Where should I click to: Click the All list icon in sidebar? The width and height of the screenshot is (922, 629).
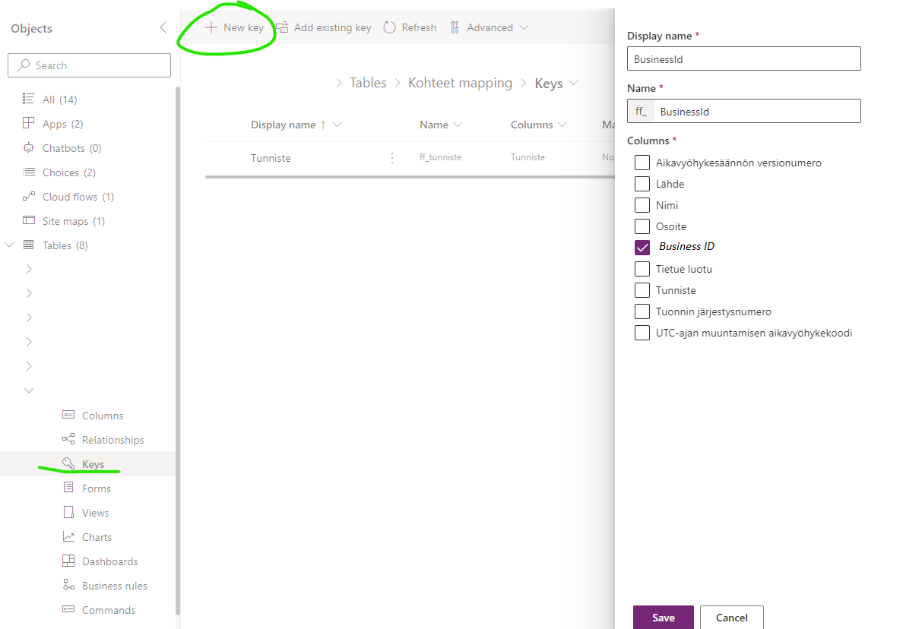click(29, 100)
